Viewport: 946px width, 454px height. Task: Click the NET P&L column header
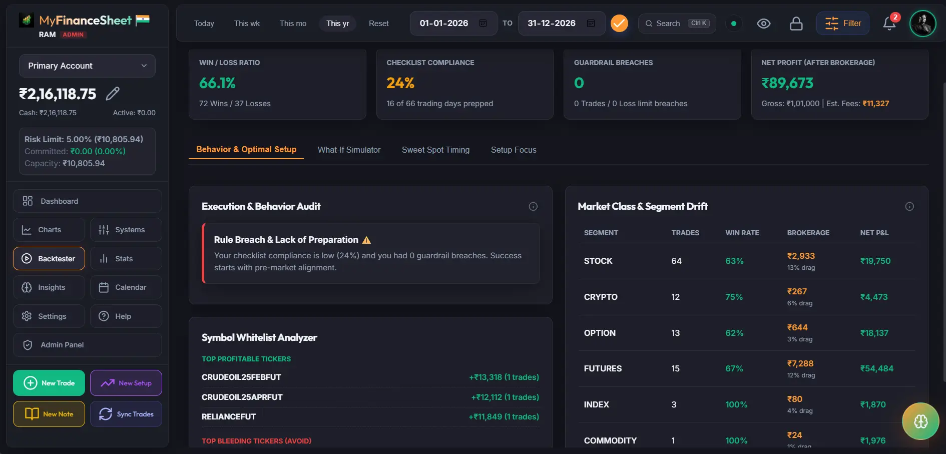874,233
